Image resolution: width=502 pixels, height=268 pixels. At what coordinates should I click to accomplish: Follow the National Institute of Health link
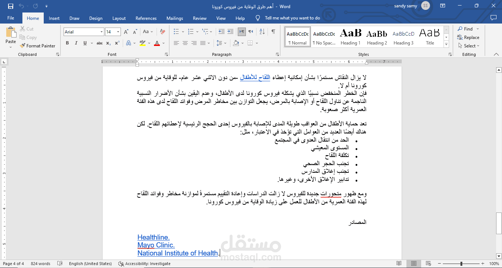178,253
